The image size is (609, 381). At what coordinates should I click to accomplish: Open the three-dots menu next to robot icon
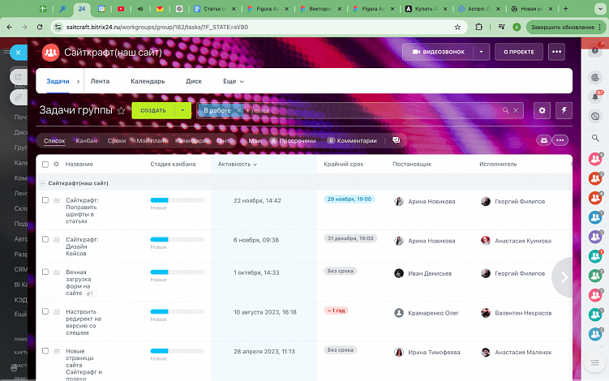tap(560, 140)
